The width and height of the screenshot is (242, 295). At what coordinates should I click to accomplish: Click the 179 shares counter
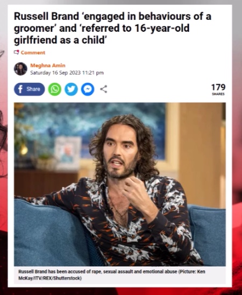tap(218, 87)
